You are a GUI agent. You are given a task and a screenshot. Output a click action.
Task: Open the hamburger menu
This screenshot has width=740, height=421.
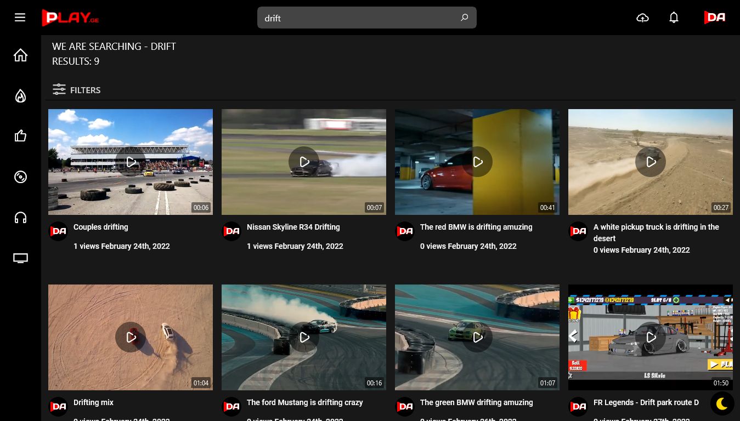(20, 18)
